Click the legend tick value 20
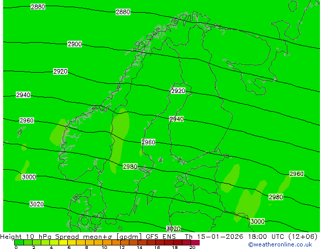323x249 pixels. (193, 247)
